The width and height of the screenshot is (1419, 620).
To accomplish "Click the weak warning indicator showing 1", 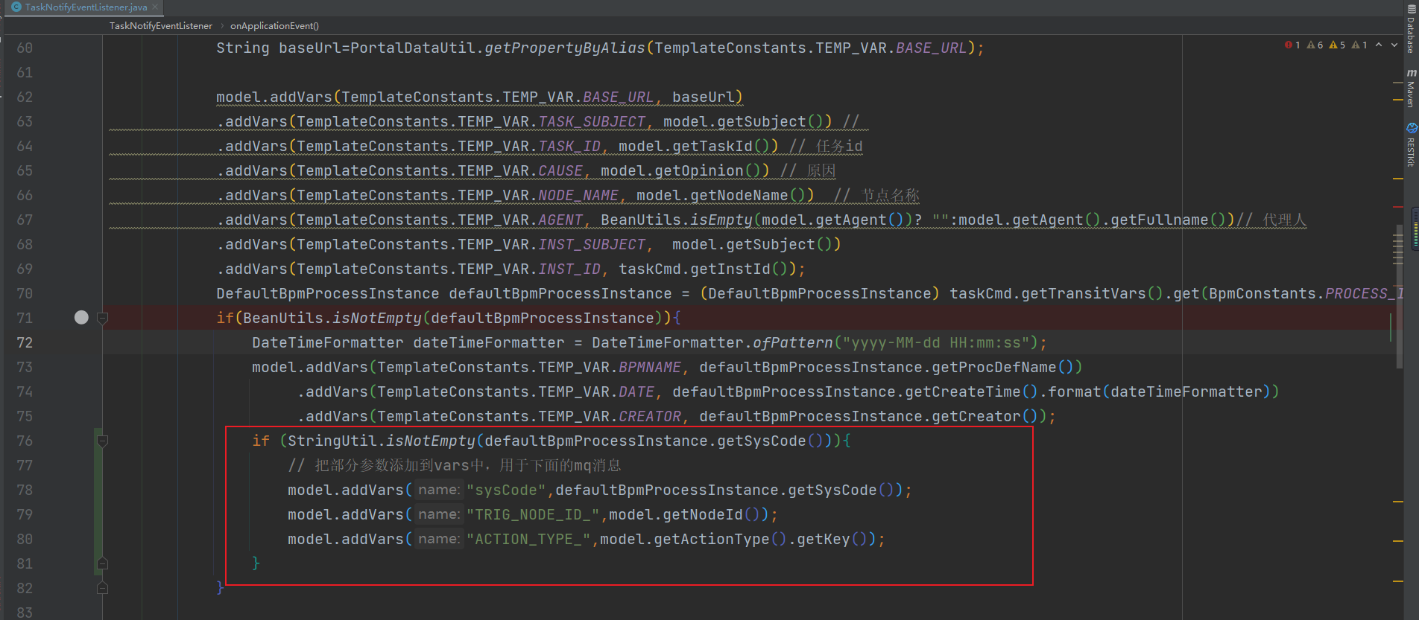I will click(1359, 45).
